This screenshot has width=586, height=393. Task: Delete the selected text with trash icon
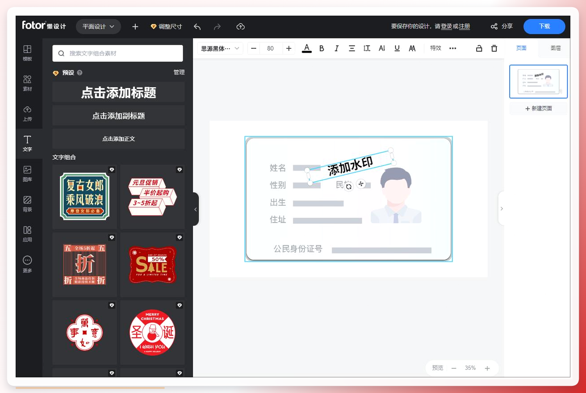pos(494,48)
